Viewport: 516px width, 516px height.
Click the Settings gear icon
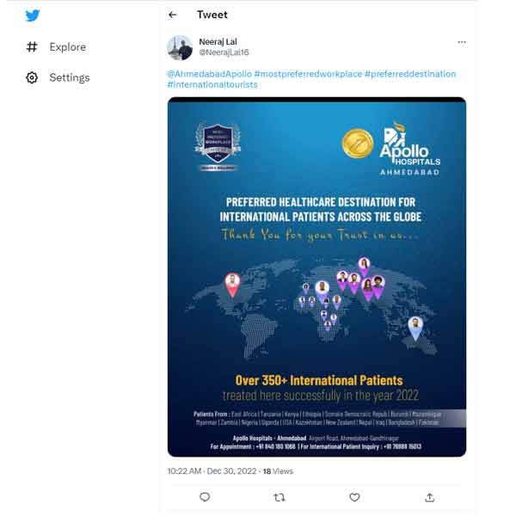[32, 77]
